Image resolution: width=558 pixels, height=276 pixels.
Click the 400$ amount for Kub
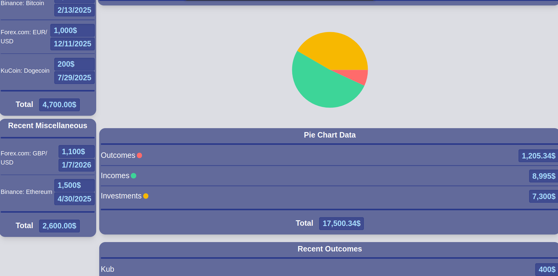click(x=547, y=269)
